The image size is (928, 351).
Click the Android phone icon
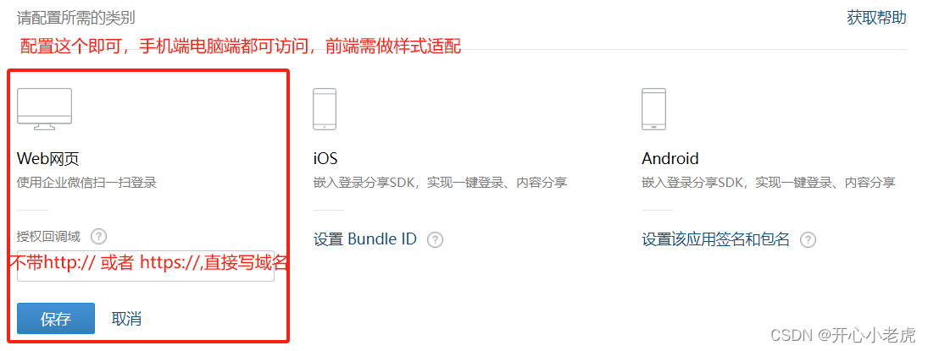tap(653, 109)
